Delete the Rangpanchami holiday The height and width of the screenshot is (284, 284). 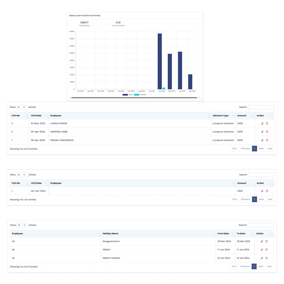coord(266,241)
